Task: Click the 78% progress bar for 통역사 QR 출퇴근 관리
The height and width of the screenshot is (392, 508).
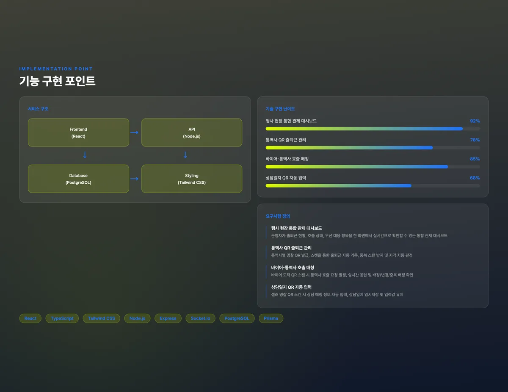Action: pos(373,148)
